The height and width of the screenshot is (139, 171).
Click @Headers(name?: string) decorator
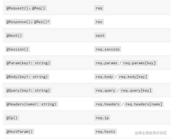31,104
